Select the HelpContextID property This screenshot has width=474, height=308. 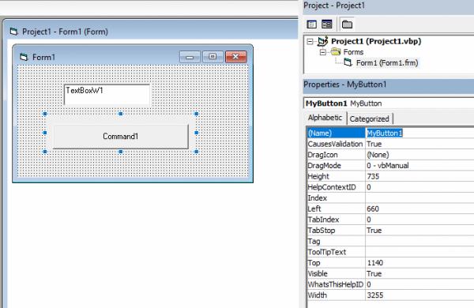pyautogui.click(x=390, y=187)
